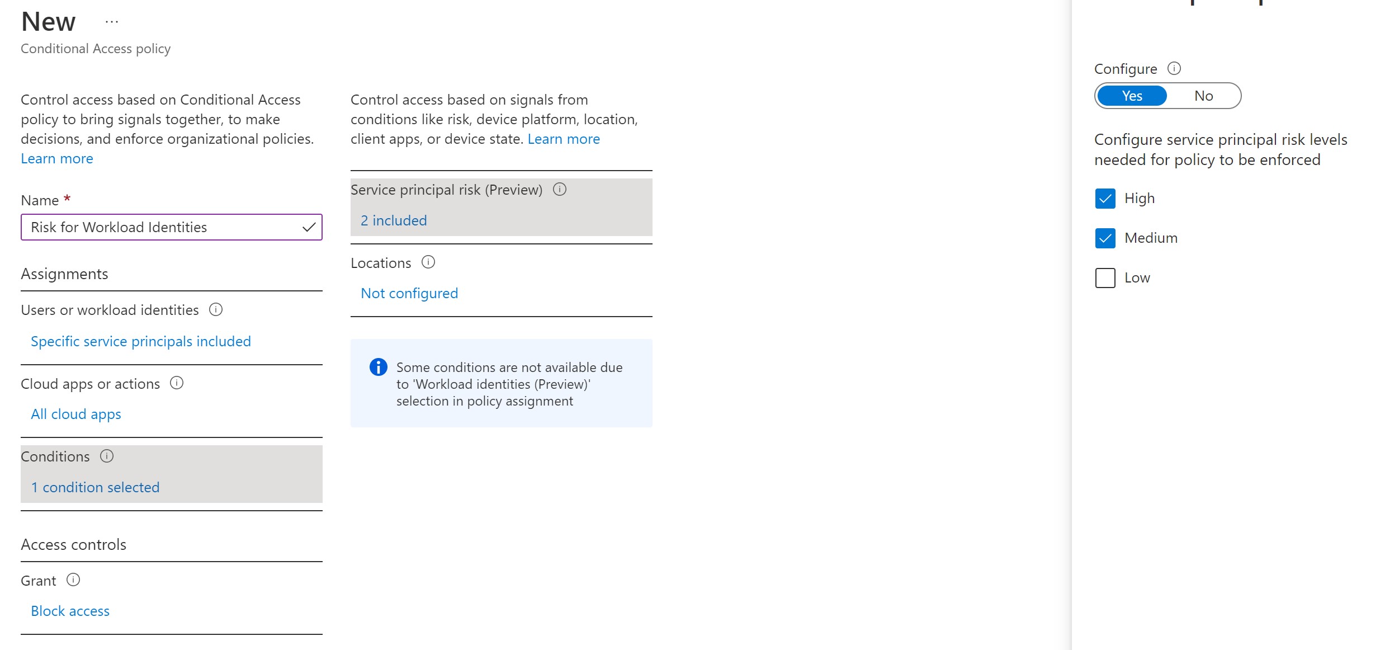Toggle the Configure switch to No
This screenshot has height=650, width=1399.
point(1203,96)
